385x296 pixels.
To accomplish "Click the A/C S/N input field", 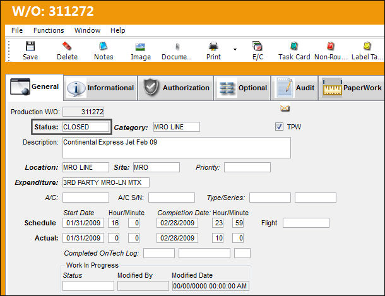I will (x=172, y=198).
